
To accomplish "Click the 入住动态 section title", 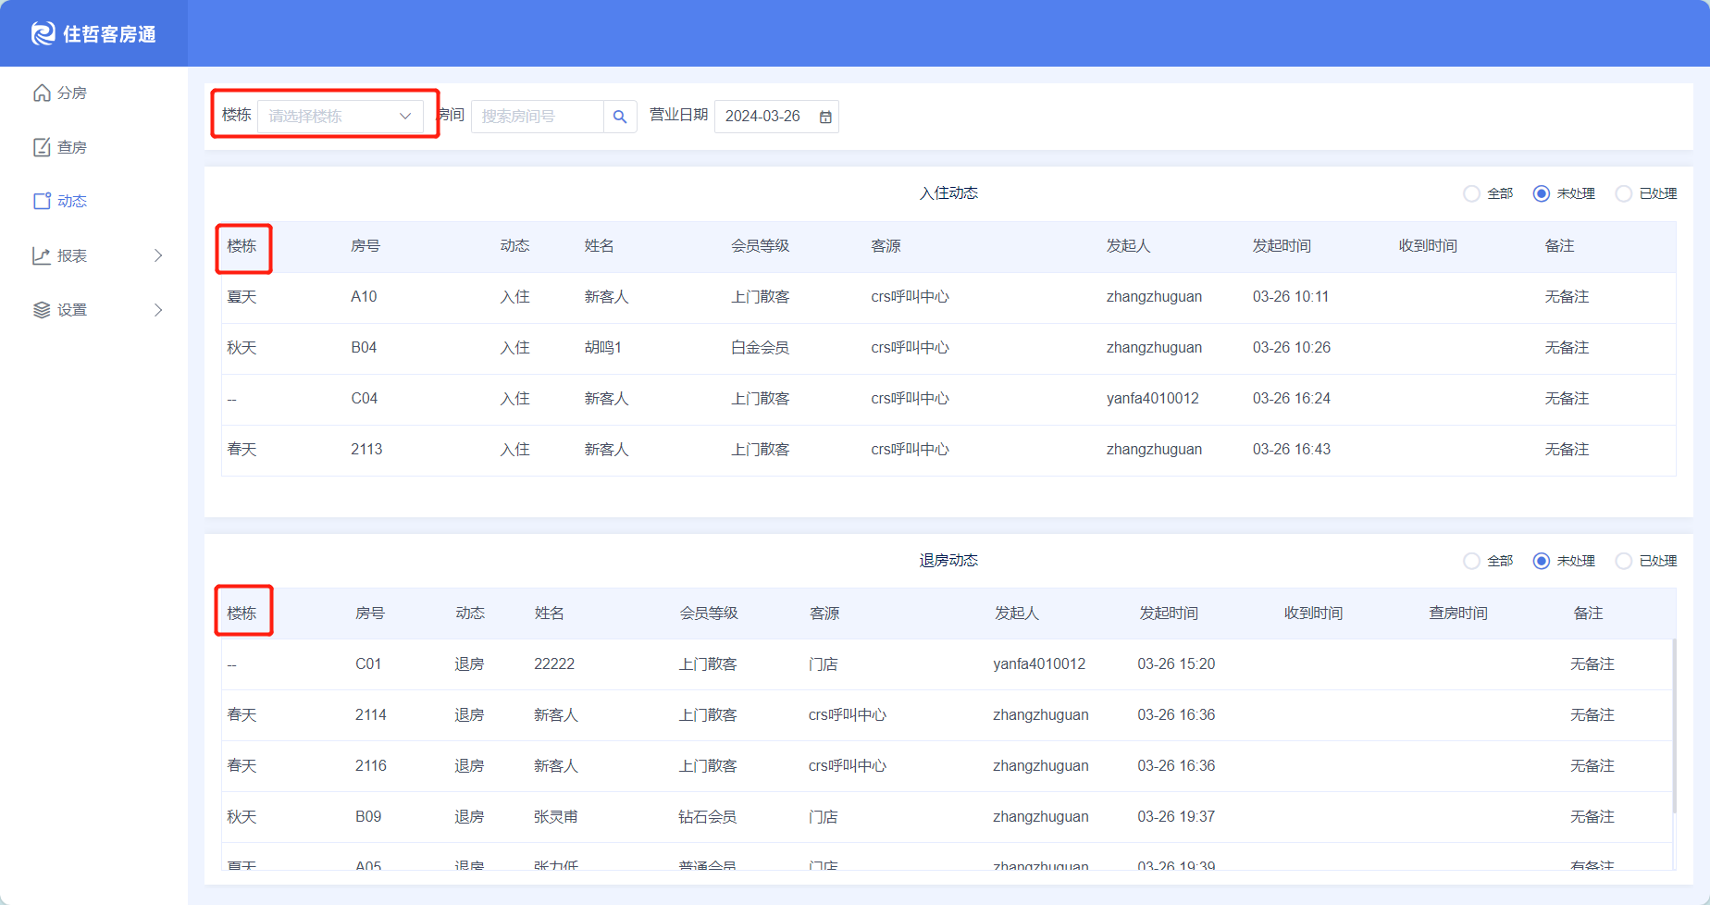I will [x=948, y=193].
